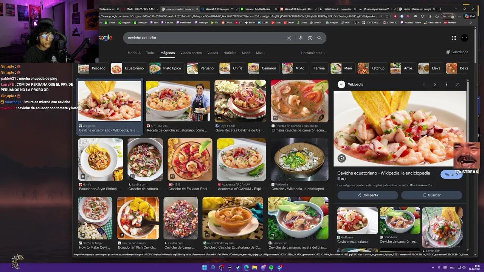Open Goya Foods ceviche thumbnail
Screen dimensions: 484x272
click(x=240, y=101)
